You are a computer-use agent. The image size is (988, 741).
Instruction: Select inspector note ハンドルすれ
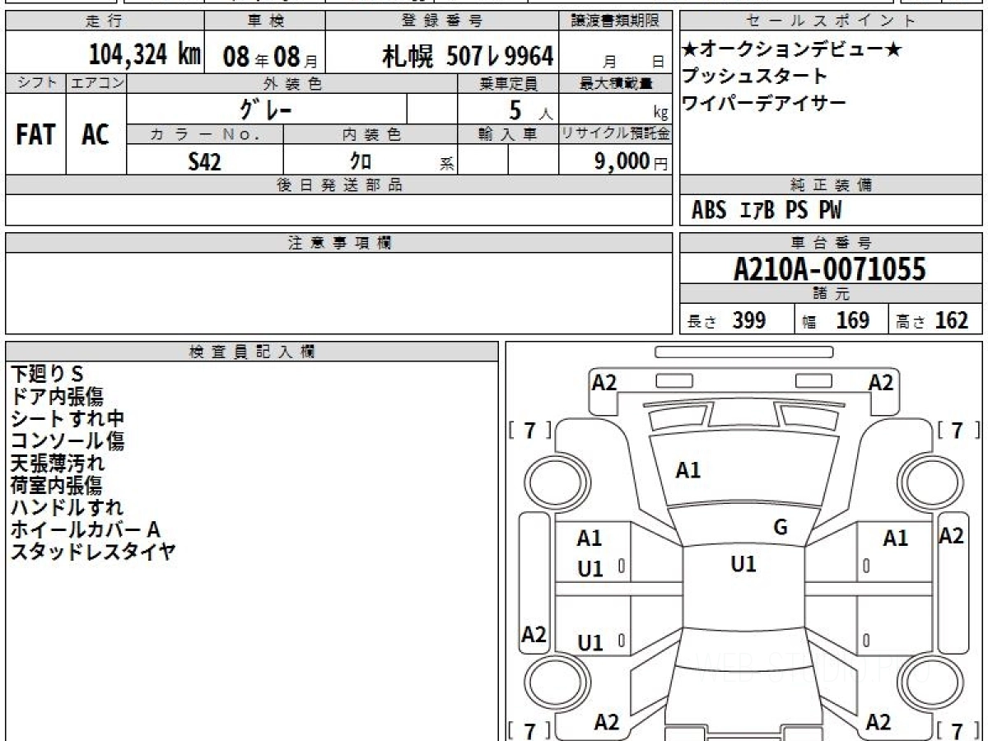tap(67, 507)
